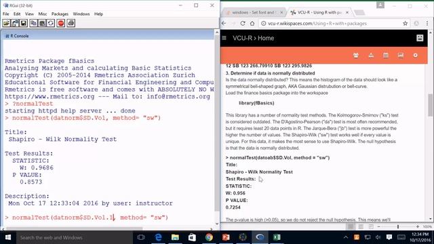Click the taskbar clock showing 12:34 PM
The image size is (434, 244).
coord(420,237)
